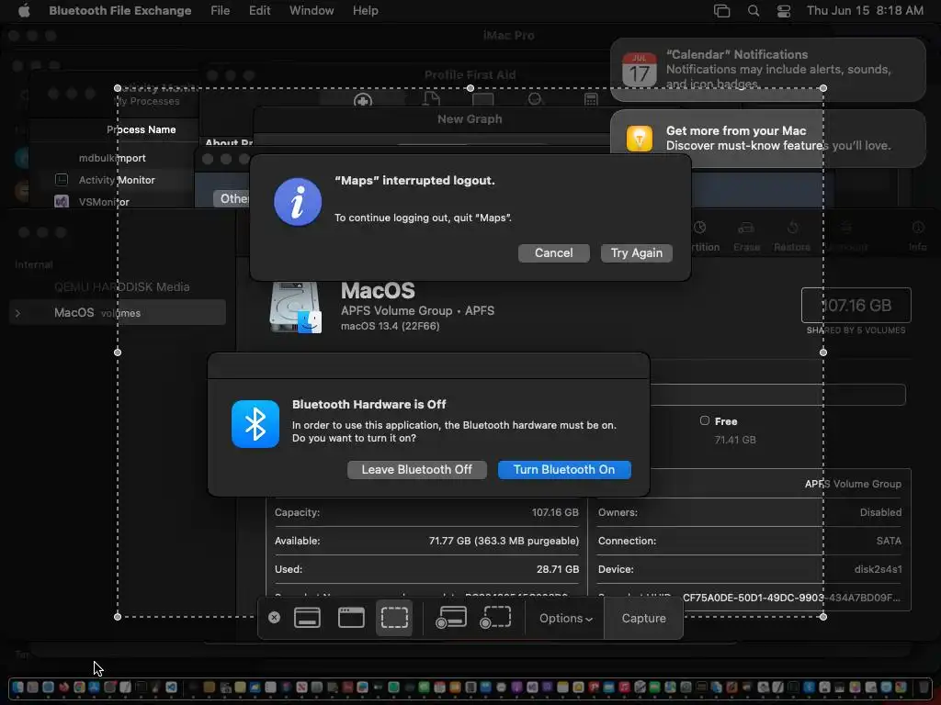This screenshot has height=705, width=941.
Task: Open Google Chrome from the Dock
Action: click(x=79, y=687)
